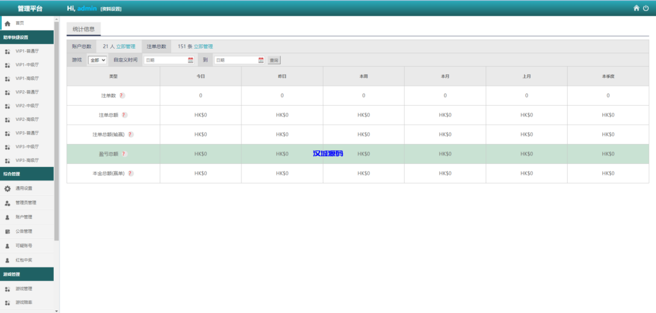Click the home icon in the top-right header

pyautogui.click(x=636, y=8)
